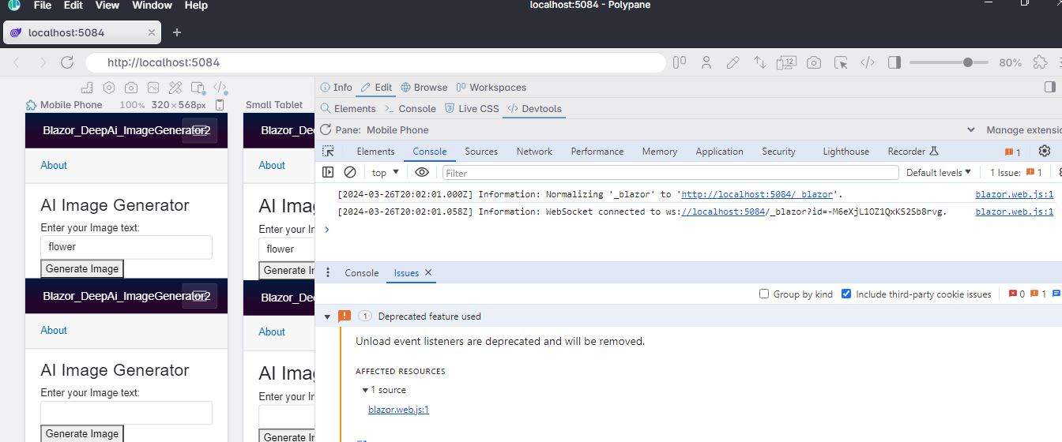Focus the flower image text input
Viewport: 1062px width, 442px height.
pyautogui.click(x=126, y=247)
